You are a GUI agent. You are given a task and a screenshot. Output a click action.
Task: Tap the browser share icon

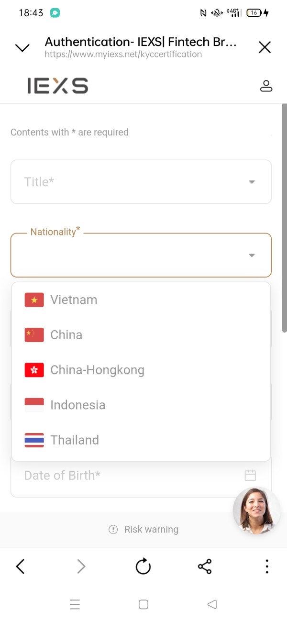pos(205,566)
